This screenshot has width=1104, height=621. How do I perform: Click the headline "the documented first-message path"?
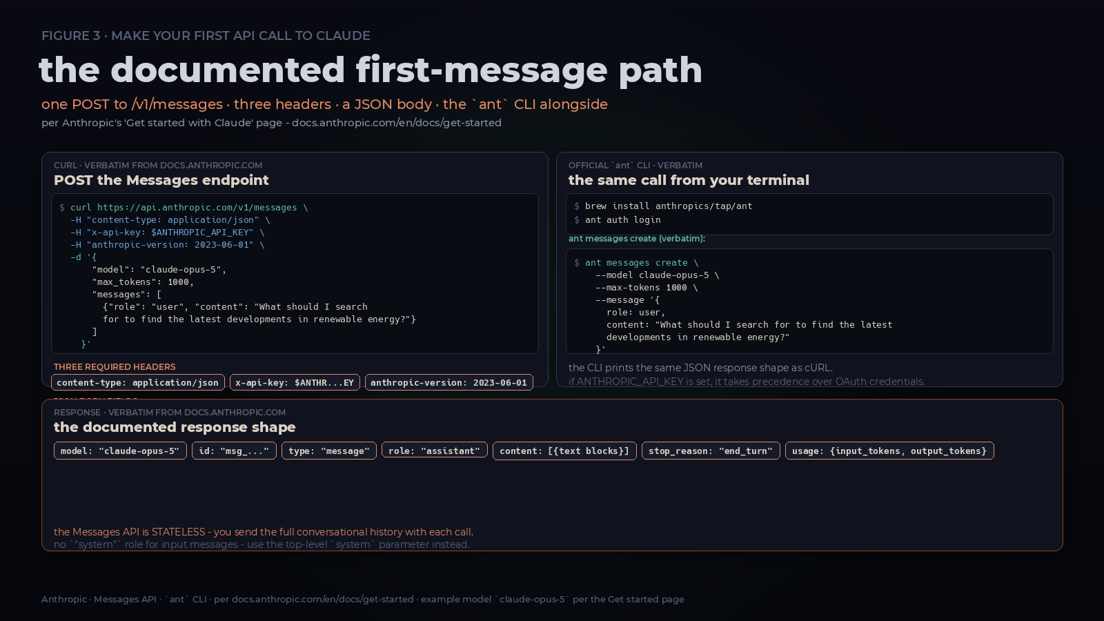tap(371, 70)
